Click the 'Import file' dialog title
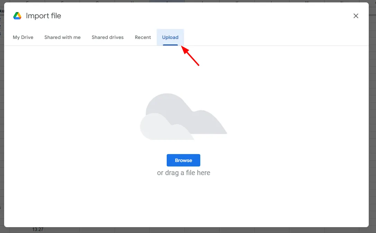Image resolution: width=376 pixels, height=233 pixels. click(x=44, y=16)
